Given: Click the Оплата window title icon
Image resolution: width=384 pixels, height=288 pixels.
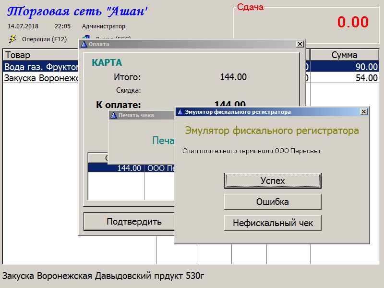Looking at the screenshot, I should [84, 44].
